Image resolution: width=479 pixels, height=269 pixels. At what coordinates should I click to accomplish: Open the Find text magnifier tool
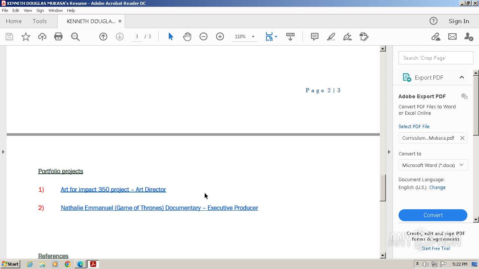tap(75, 37)
